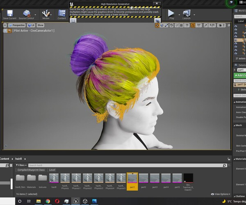Start Play in editor

[x=171, y=15]
